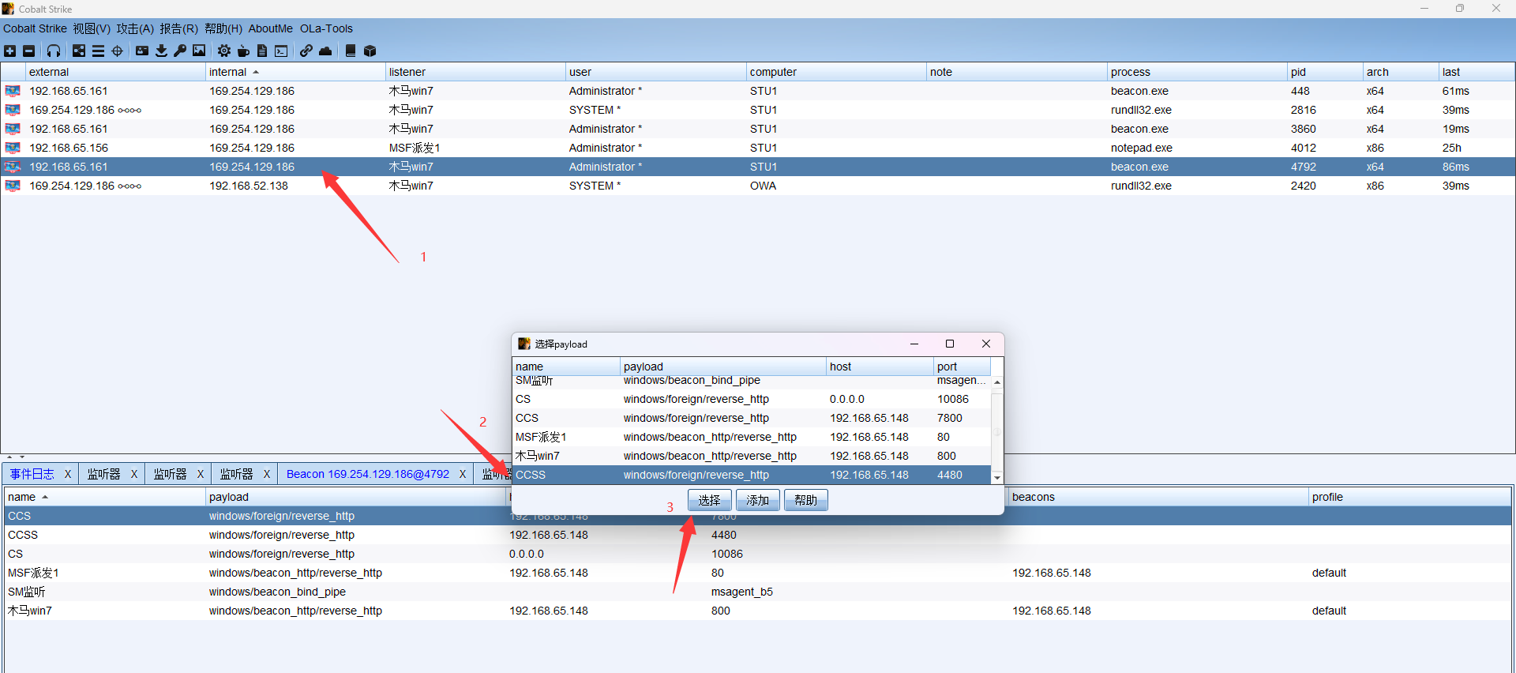1516x673 pixels.
Task: Click the headphones Listeners toolbar icon
Action: (54, 51)
